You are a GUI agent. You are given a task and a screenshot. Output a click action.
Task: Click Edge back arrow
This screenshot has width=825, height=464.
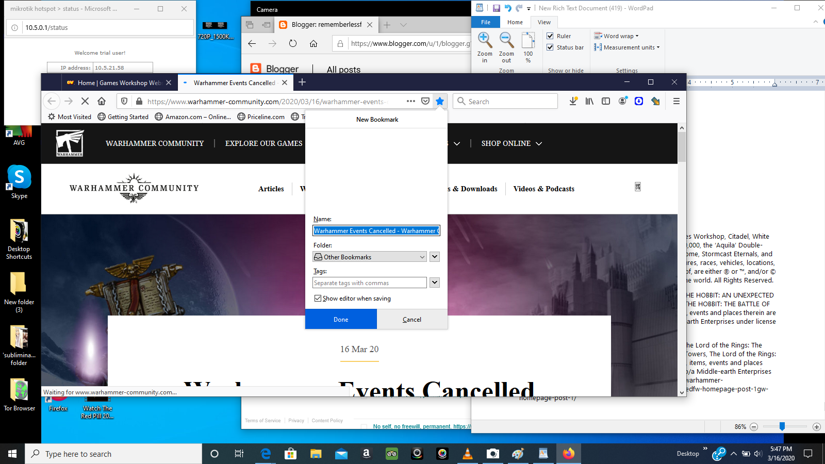(252, 44)
